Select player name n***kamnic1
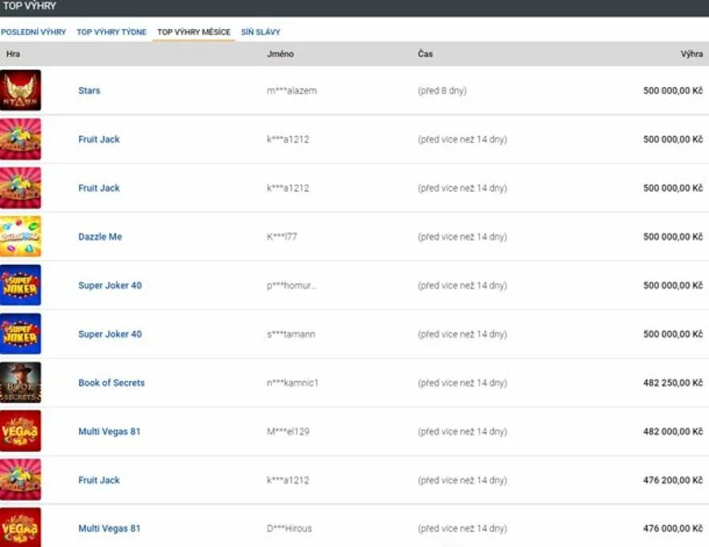Viewport: 709px width, 547px height. coord(292,383)
